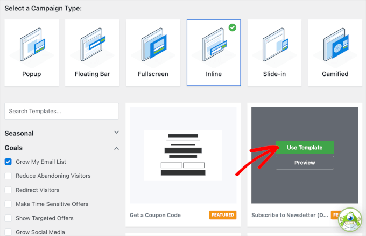The width and height of the screenshot is (366, 236).
Task: Expand the Seasonal filter section
Action: 116,133
